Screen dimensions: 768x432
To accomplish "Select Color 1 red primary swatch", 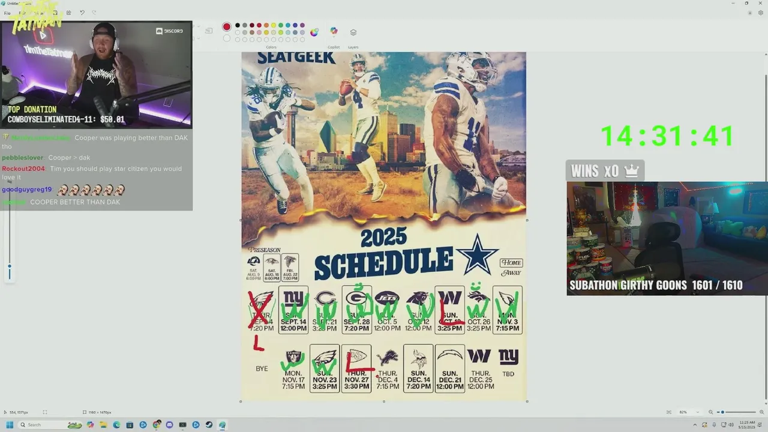I will tap(227, 26).
